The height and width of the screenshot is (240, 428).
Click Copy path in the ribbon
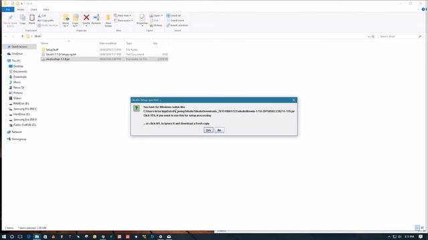(x=45, y=21)
